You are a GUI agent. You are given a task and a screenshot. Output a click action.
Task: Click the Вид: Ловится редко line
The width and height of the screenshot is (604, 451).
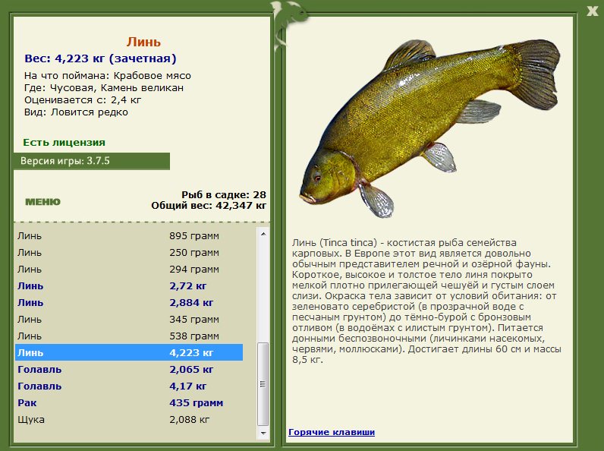coord(76,112)
